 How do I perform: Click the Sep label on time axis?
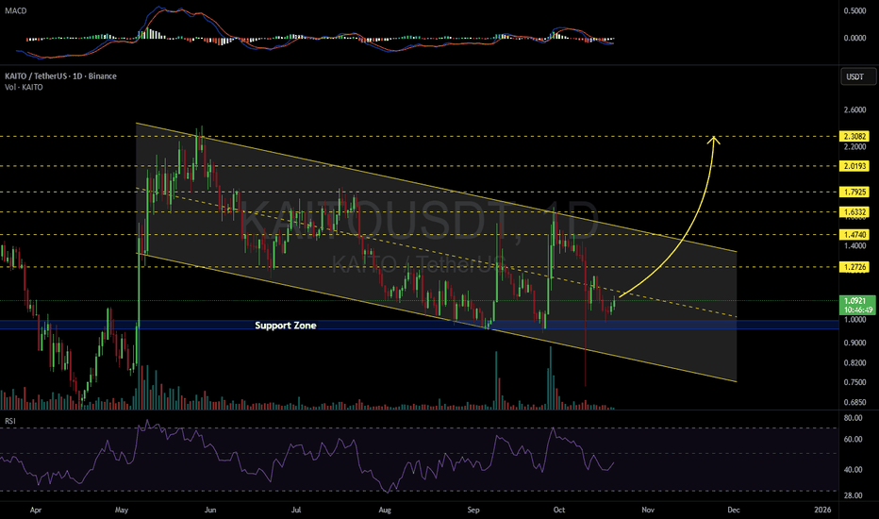[473, 510]
